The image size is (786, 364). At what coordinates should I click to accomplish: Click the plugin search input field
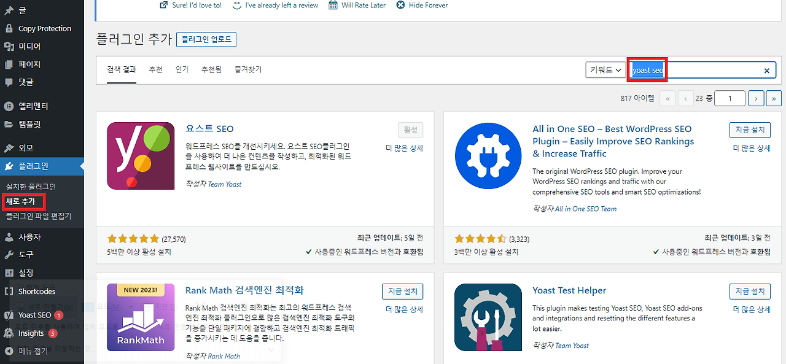pyautogui.click(x=702, y=70)
